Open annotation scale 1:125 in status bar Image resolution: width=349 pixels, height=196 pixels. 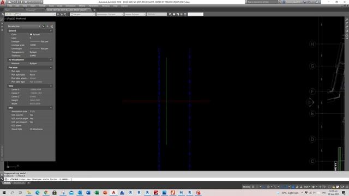click(x=307, y=187)
